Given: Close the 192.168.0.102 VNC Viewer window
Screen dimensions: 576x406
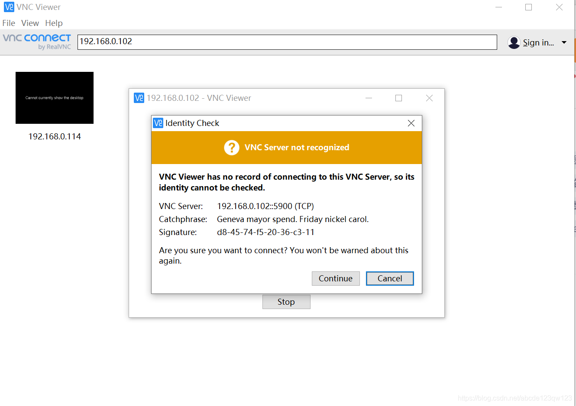Looking at the screenshot, I should 429,98.
